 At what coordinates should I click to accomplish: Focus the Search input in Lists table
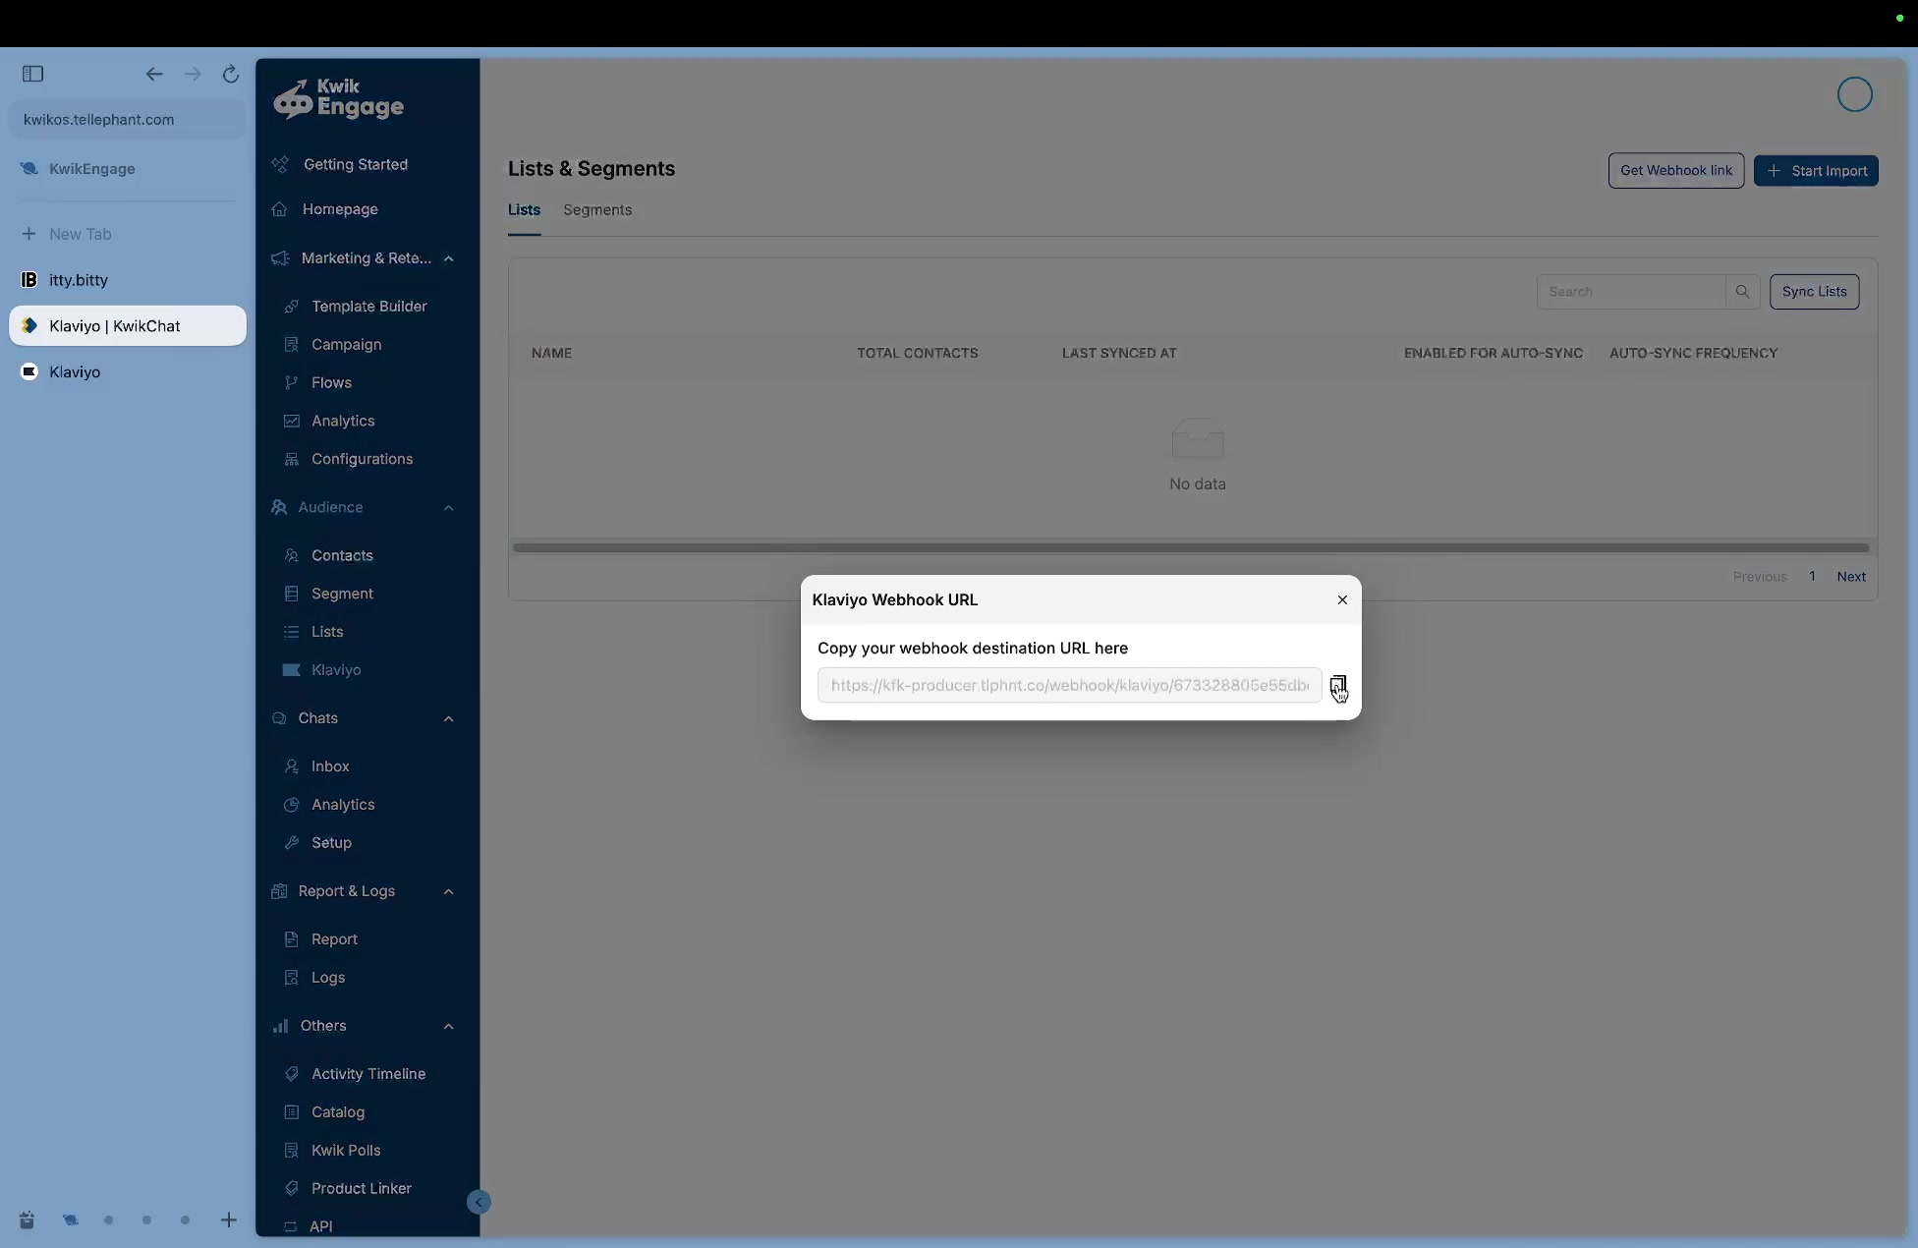(1631, 291)
